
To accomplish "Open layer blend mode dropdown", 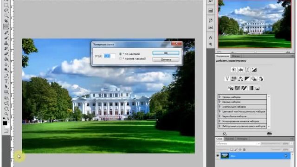I will point(238,144).
